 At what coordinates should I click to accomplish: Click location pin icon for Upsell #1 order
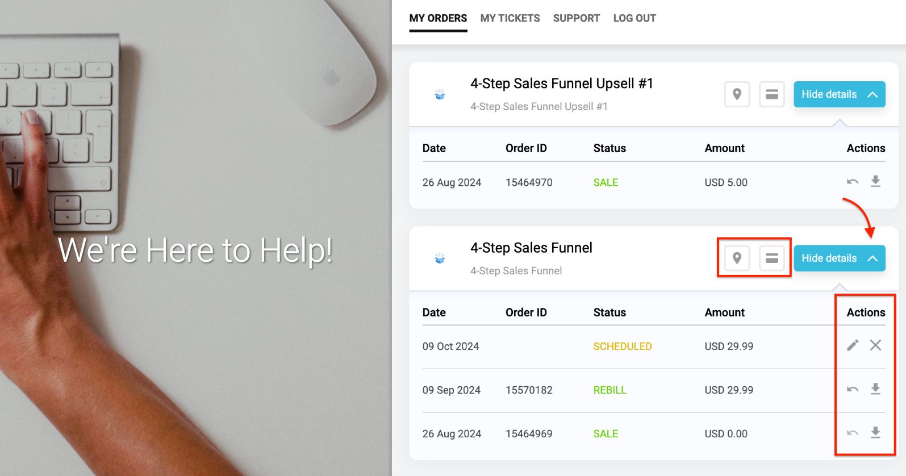tap(737, 94)
